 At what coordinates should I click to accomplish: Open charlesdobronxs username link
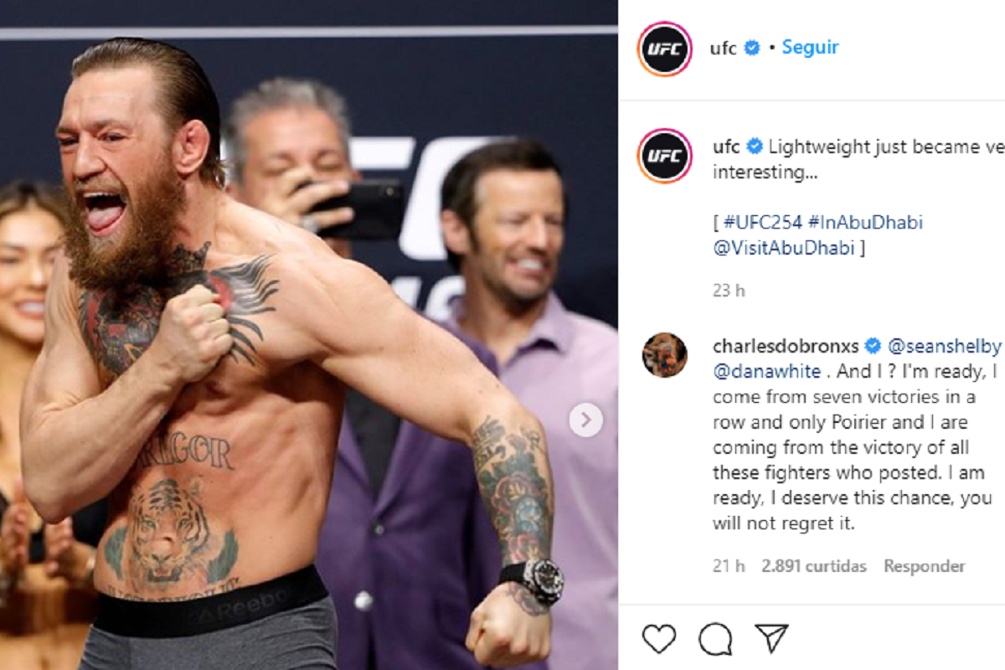tap(786, 346)
